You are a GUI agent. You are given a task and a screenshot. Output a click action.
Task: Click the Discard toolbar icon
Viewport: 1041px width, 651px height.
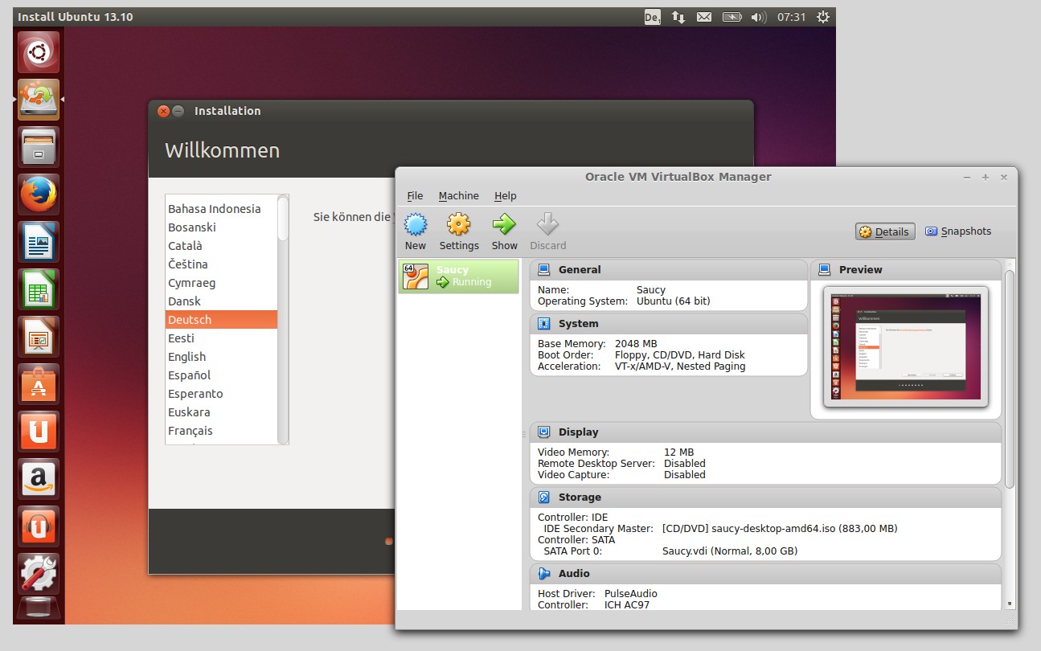pyautogui.click(x=547, y=224)
